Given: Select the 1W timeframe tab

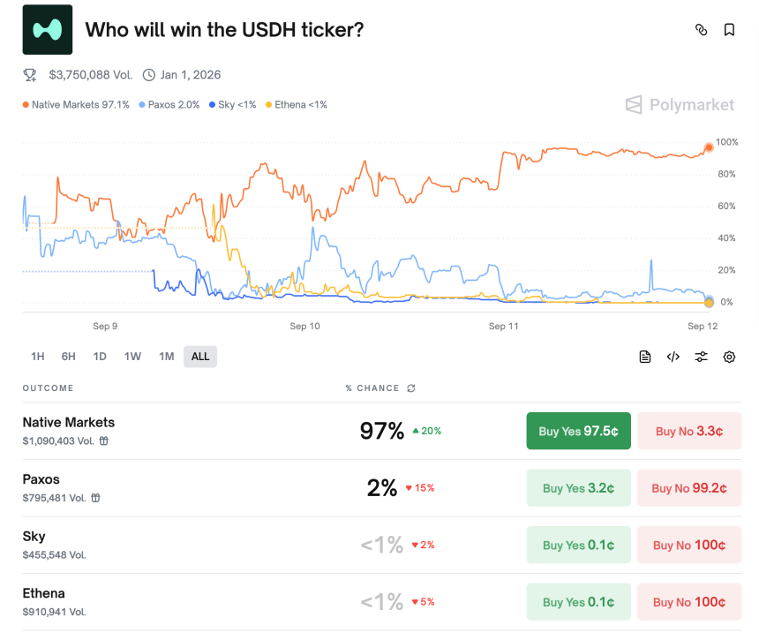Looking at the screenshot, I should pos(132,356).
